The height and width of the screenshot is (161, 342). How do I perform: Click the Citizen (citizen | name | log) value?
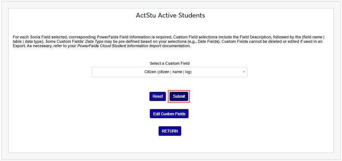pyautogui.click(x=168, y=72)
